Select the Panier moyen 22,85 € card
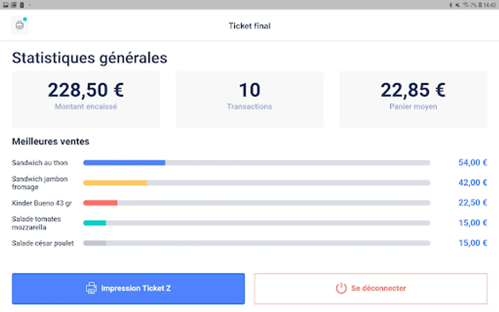Image resolution: width=499 pixels, height=312 pixels. 413,99
